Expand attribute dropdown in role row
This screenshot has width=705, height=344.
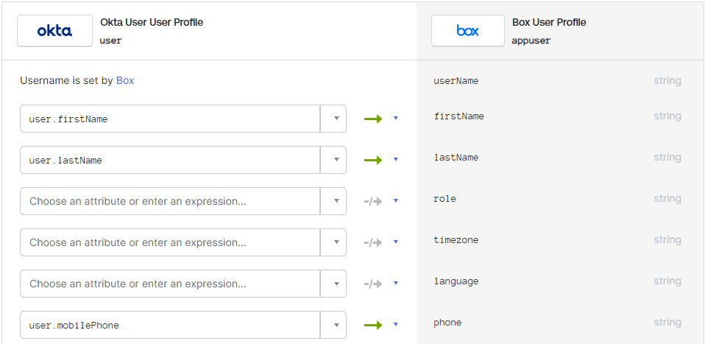333,201
